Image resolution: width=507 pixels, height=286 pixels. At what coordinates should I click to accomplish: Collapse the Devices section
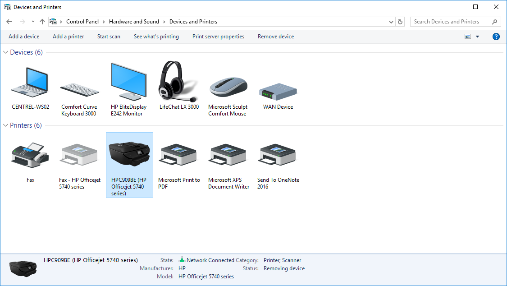click(5, 52)
